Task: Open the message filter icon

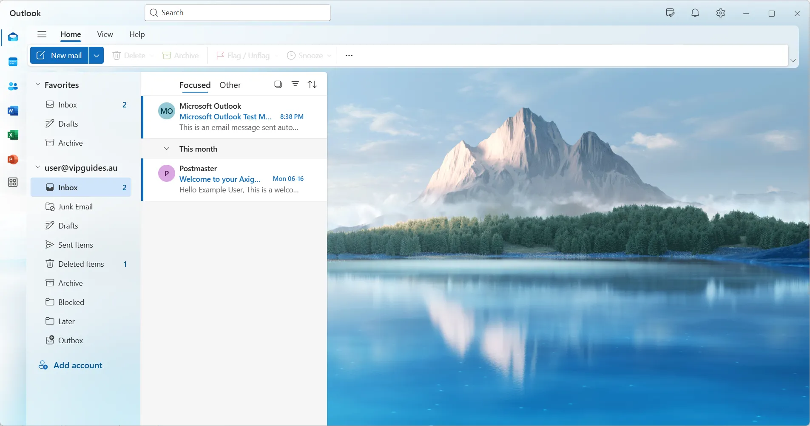Action: click(x=295, y=84)
